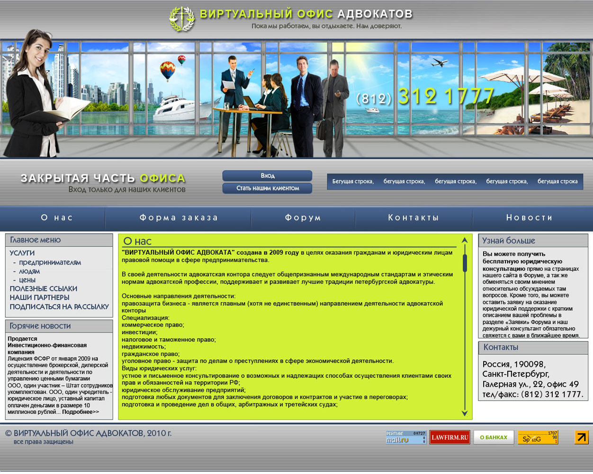
Task: Click the «Россия, 190098,» address line
Action: [x=514, y=365]
